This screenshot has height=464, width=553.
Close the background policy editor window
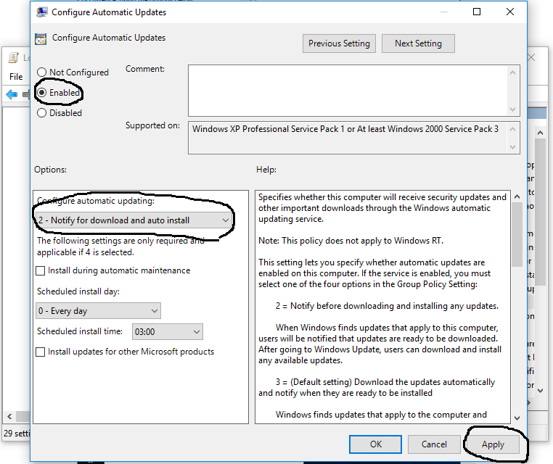click(531, 57)
